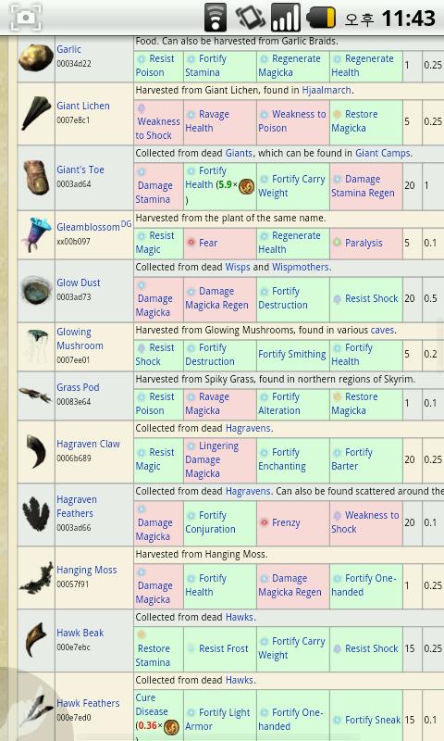444x741 pixels.
Task: Open the Frenzy effect link
Action: tap(286, 522)
